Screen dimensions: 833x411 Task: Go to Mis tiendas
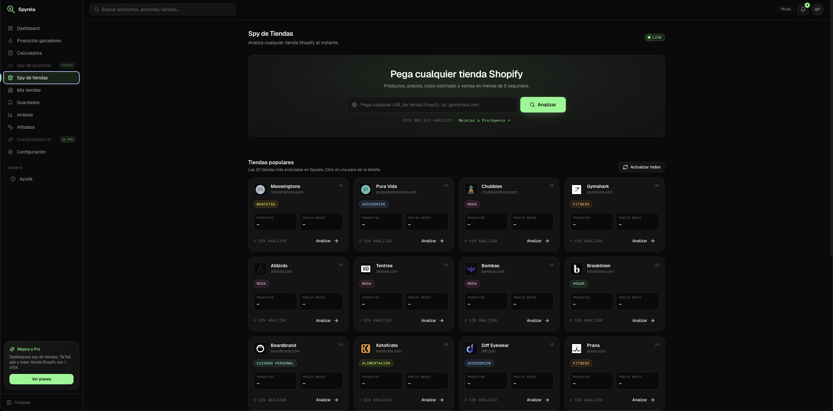pyautogui.click(x=41, y=90)
